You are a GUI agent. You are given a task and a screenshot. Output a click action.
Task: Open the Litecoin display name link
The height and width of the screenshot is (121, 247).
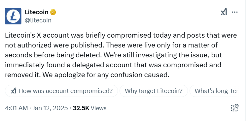pos(37,12)
